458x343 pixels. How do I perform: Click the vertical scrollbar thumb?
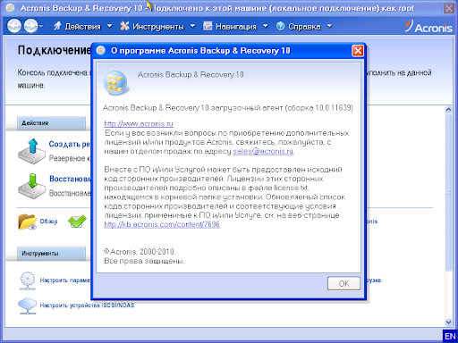click(448, 192)
